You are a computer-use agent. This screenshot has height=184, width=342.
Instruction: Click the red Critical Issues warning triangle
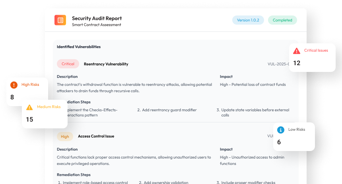[296, 51]
